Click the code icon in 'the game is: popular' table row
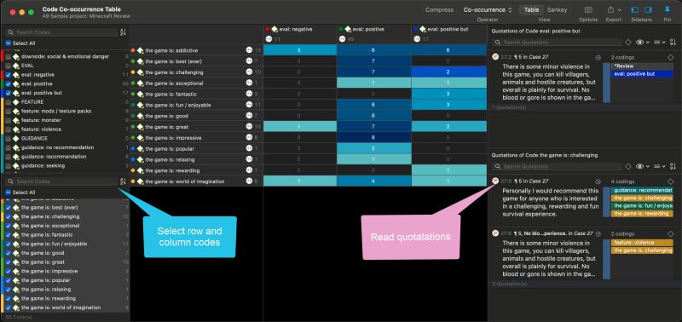 [x=141, y=148]
